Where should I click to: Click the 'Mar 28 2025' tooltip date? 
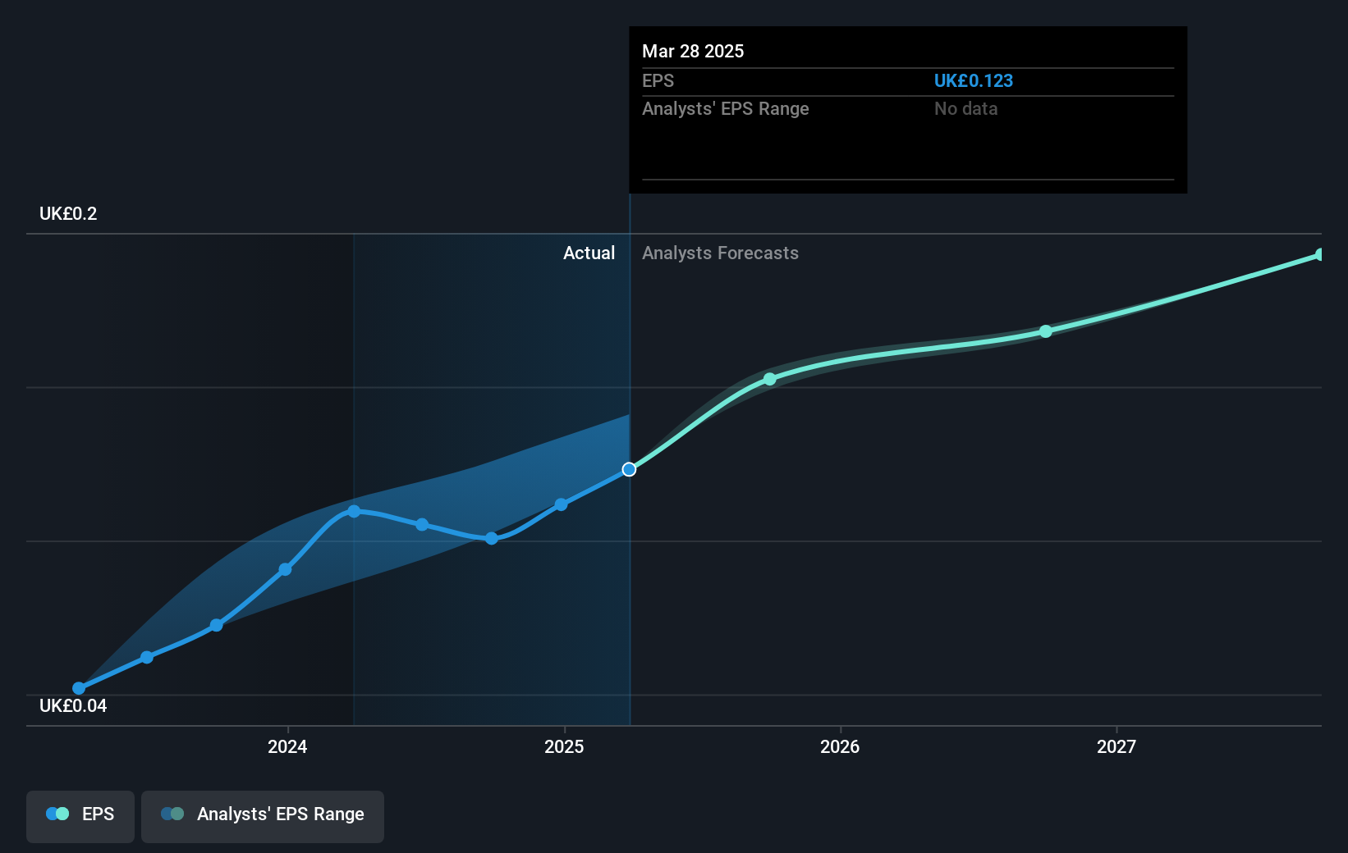pyautogui.click(x=693, y=52)
